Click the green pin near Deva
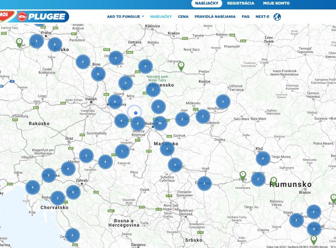Image resolution: width=336 pixels, height=248 pixels. pos(243,176)
